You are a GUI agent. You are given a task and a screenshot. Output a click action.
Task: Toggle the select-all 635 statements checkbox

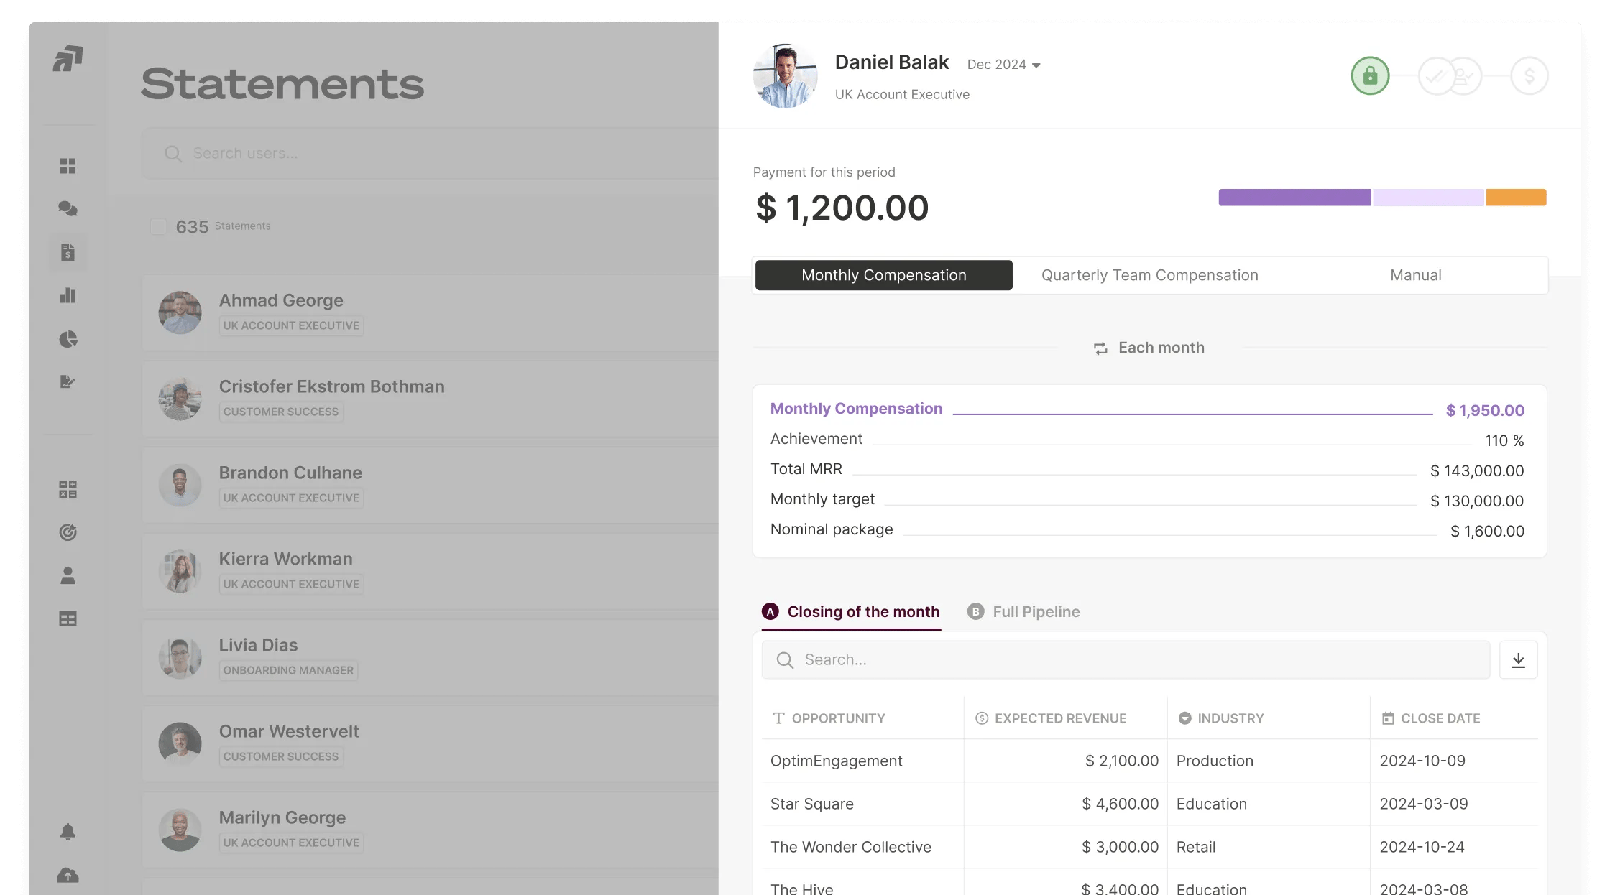(158, 226)
